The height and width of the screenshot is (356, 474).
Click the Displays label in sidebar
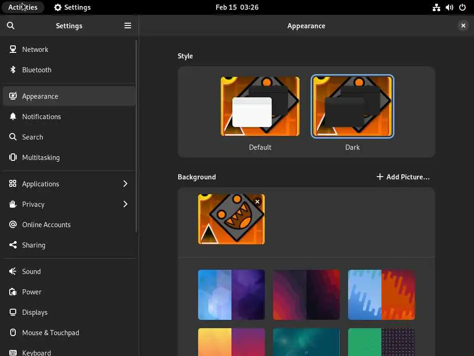[35, 312]
